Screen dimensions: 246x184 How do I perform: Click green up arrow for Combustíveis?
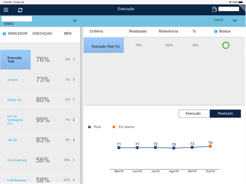pyautogui.click(x=74, y=160)
